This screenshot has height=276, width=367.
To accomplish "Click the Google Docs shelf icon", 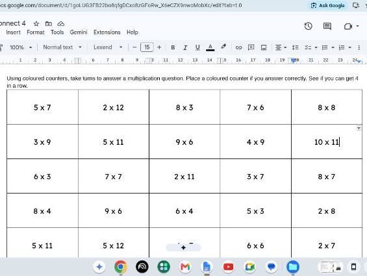I will pyautogui.click(x=207, y=267).
